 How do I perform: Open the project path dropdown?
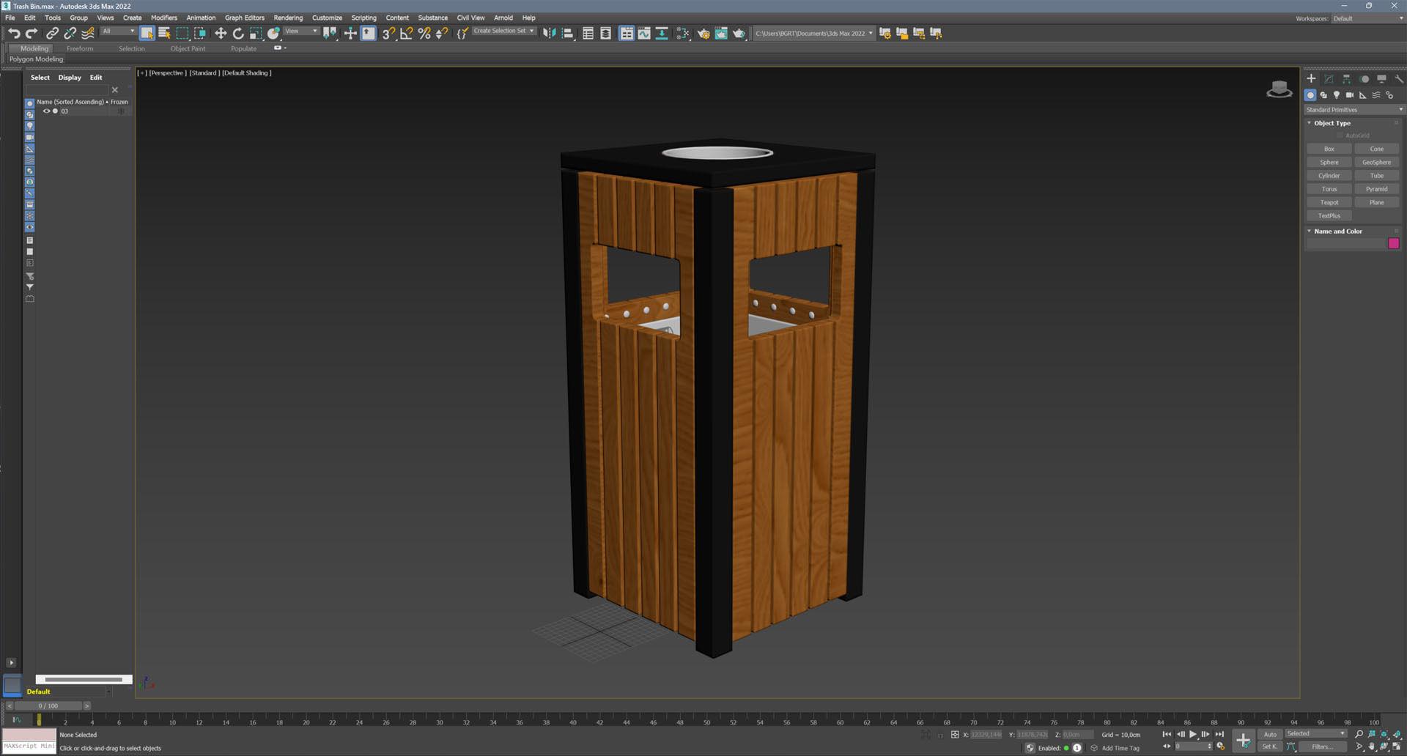coord(813,33)
